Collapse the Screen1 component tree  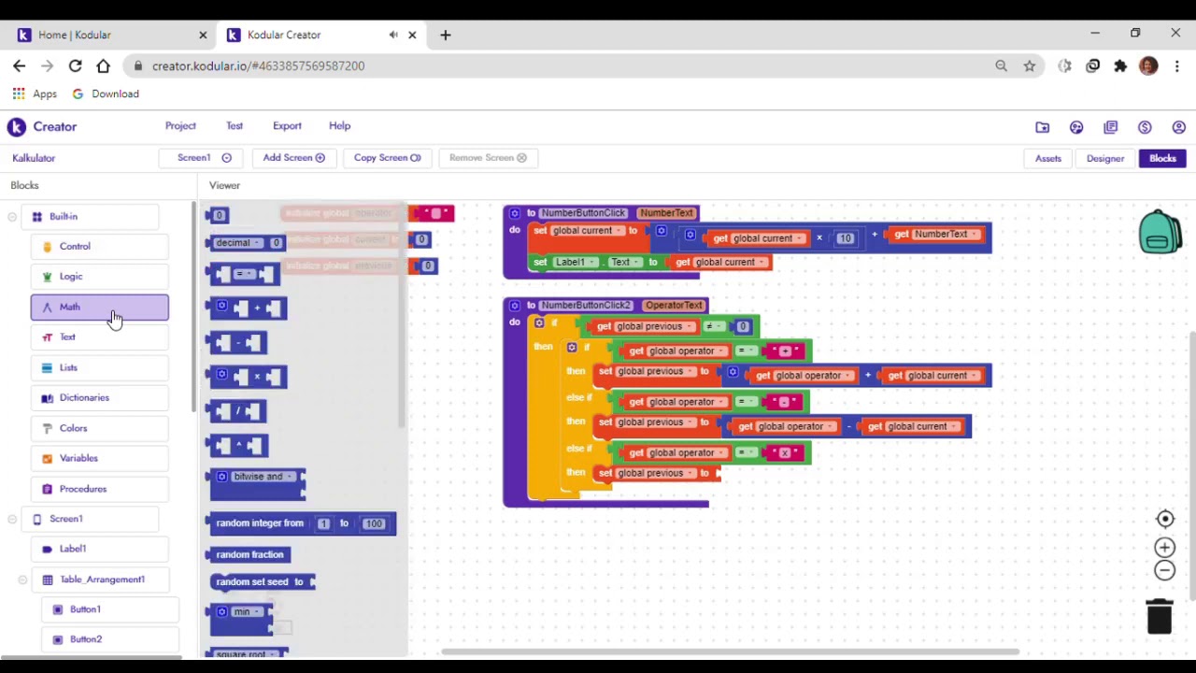(x=12, y=519)
